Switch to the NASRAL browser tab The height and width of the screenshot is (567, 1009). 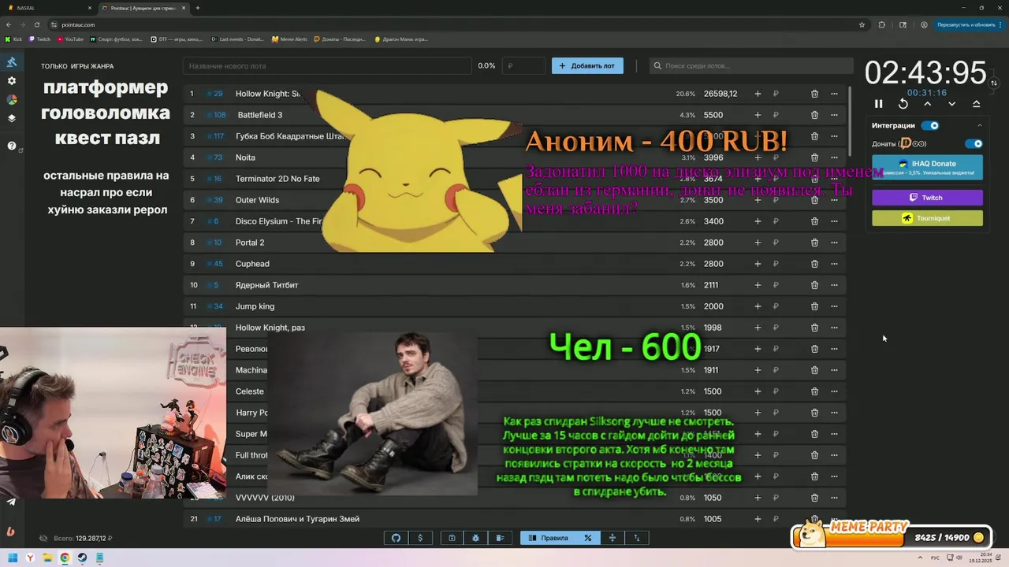[47, 8]
